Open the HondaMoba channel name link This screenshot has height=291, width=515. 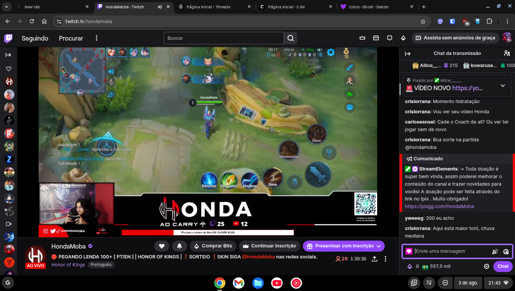pyautogui.click(x=69, y=246)
